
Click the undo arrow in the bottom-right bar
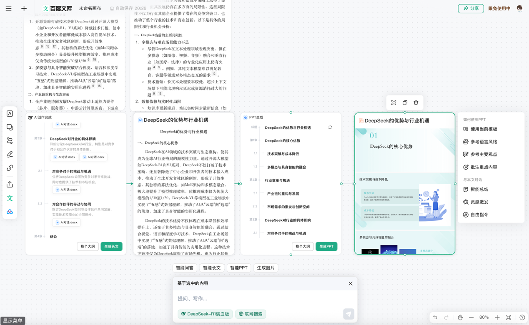pyautogui.click(x=435, y=317)
